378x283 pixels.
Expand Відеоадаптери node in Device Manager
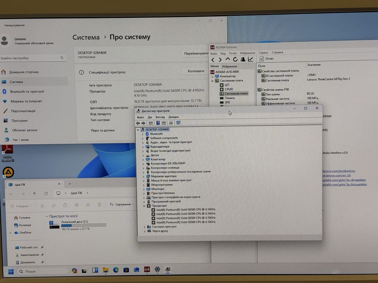click(143, 147)
